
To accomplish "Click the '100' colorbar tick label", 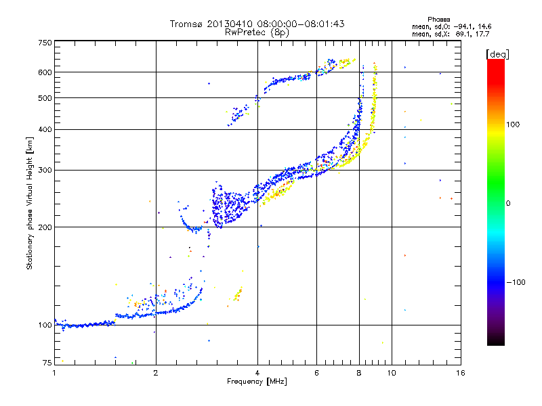I will coord(513,125).
